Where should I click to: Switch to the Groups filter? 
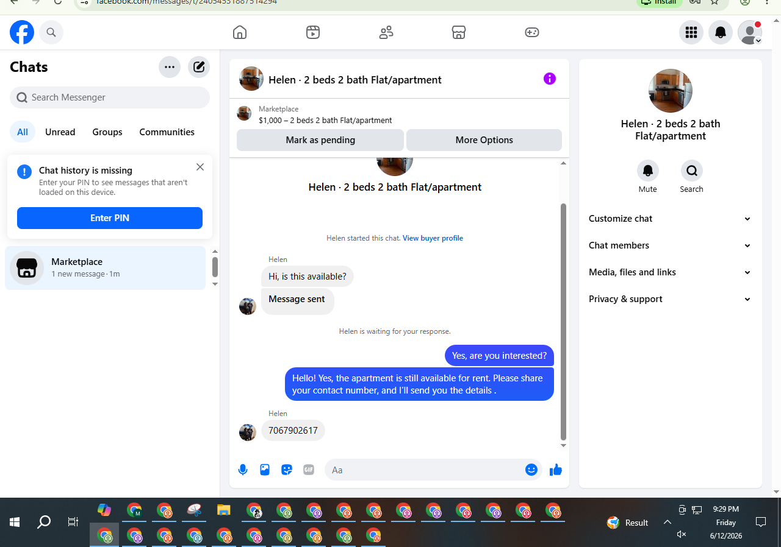[x=107, y=132]
